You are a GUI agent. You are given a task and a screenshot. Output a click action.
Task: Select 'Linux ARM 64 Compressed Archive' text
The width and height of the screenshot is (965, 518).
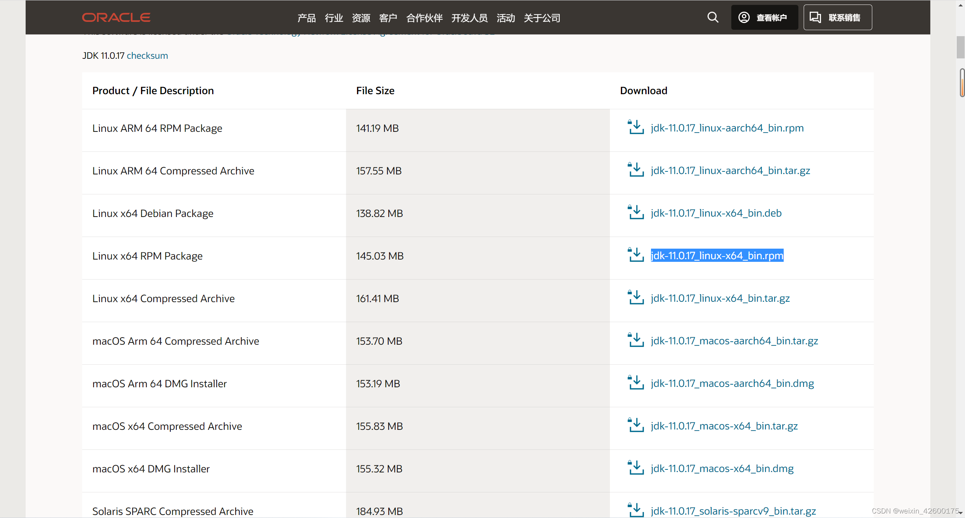point(173,171)
